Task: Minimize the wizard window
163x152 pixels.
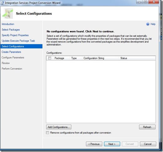Action: [140, 2]
